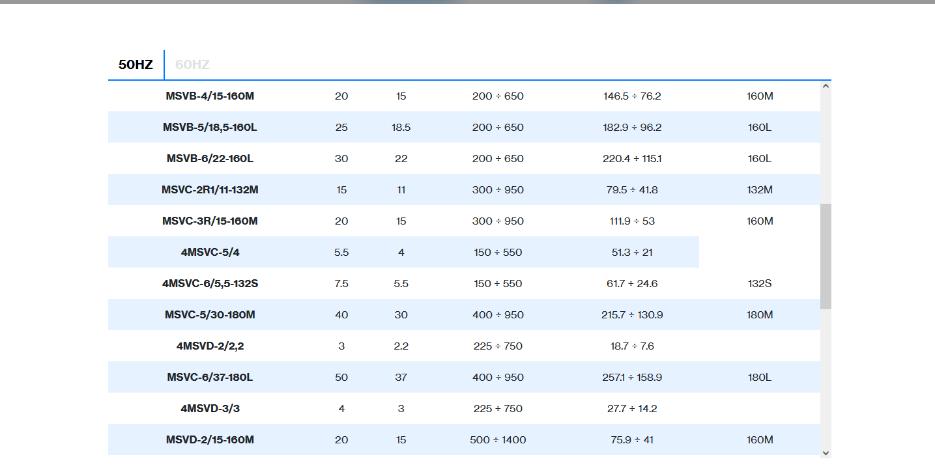Select the 4MSVD-2/2,2 model name

click(210, 346)
